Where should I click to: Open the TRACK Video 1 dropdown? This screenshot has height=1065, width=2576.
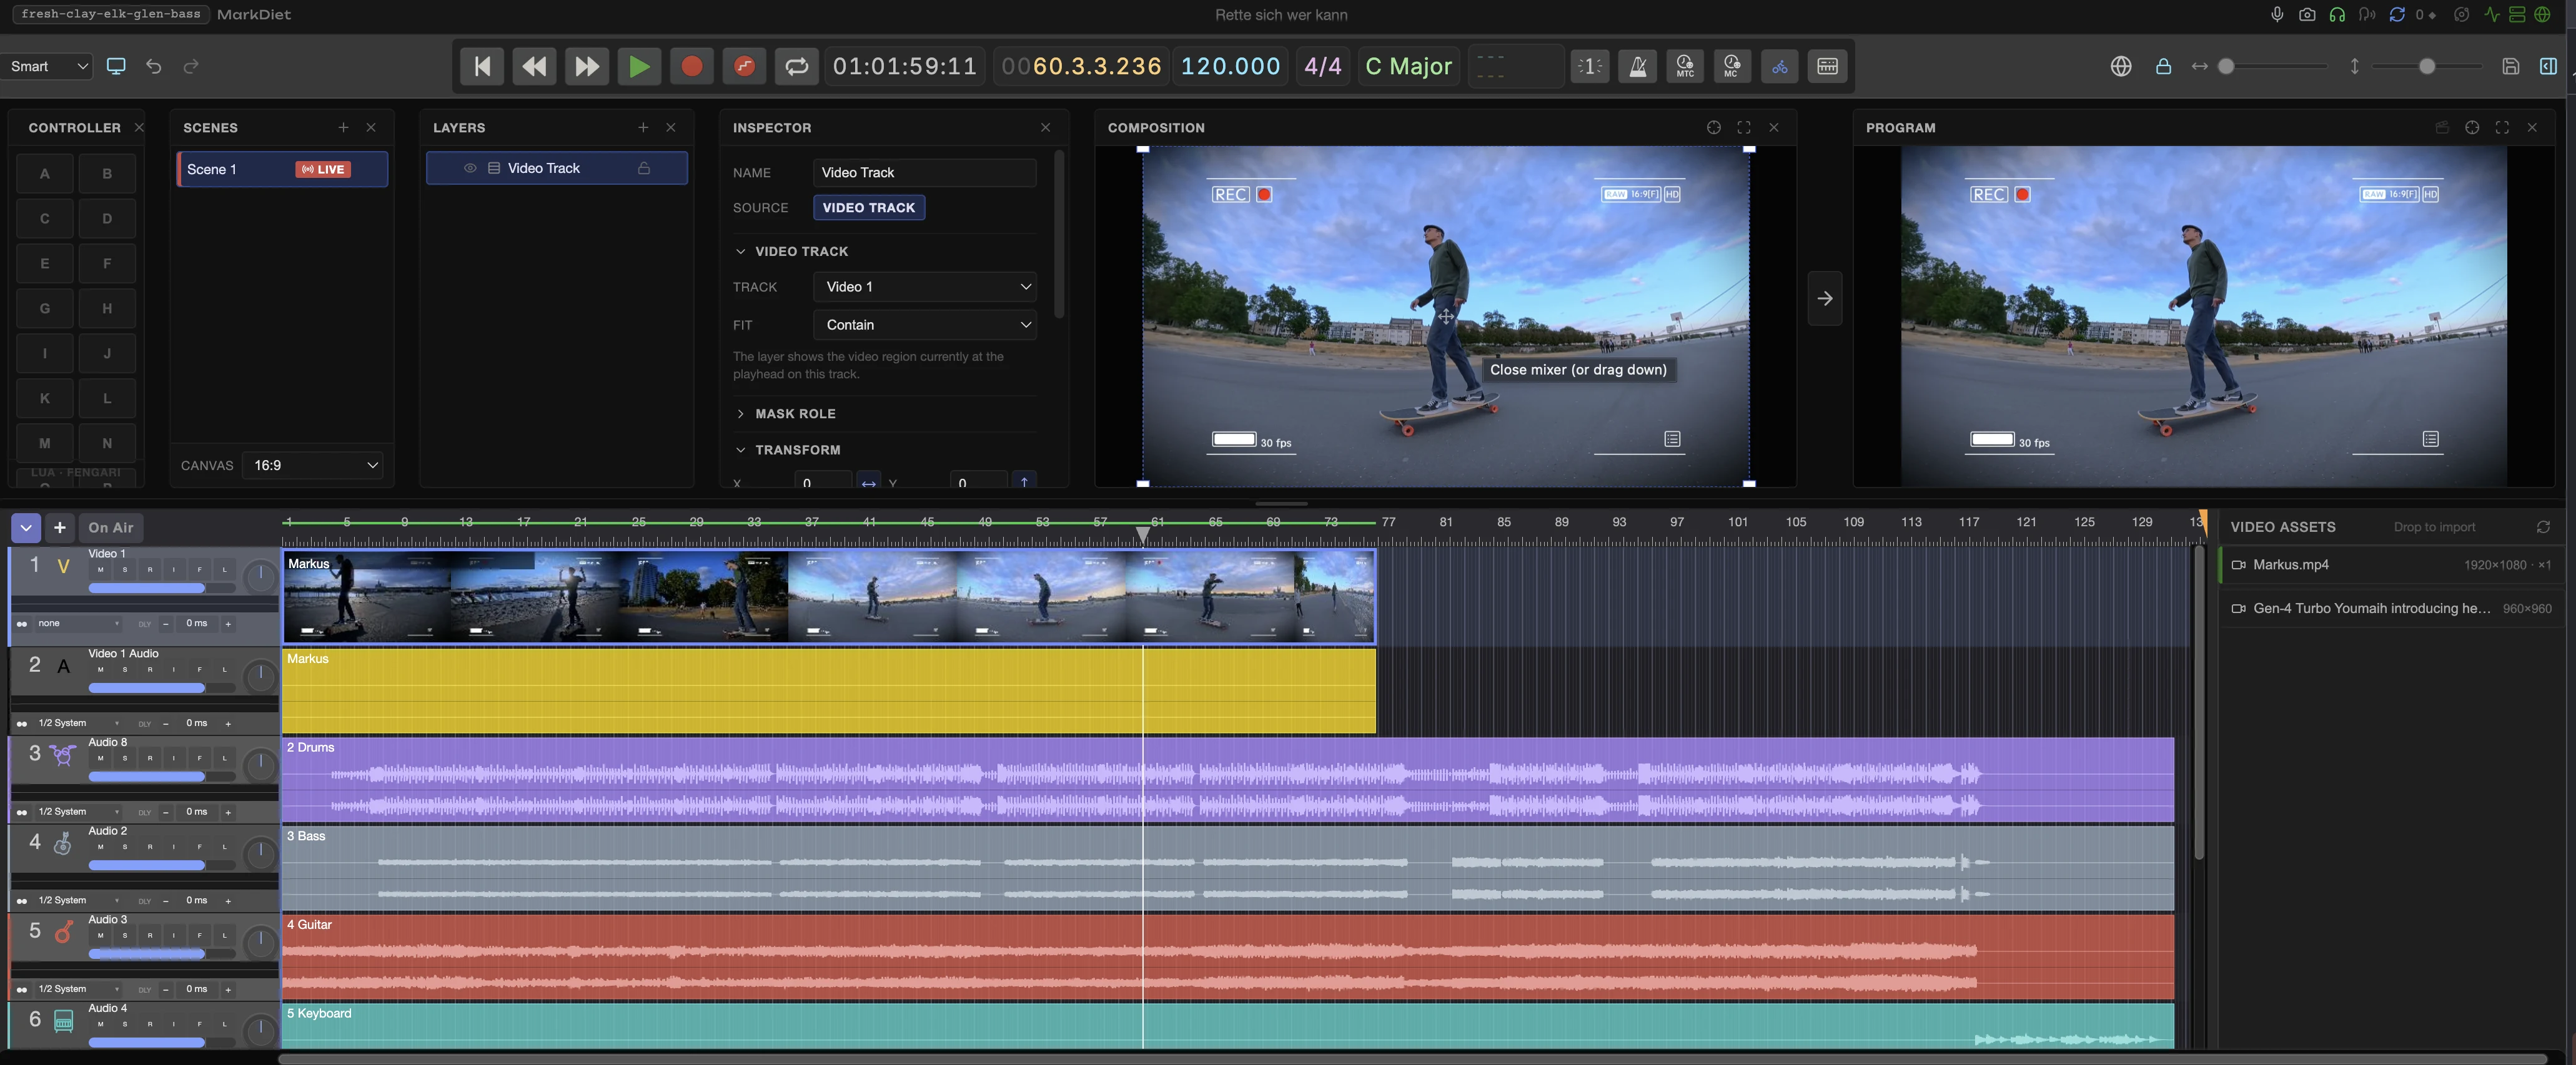tap(924, 286)
